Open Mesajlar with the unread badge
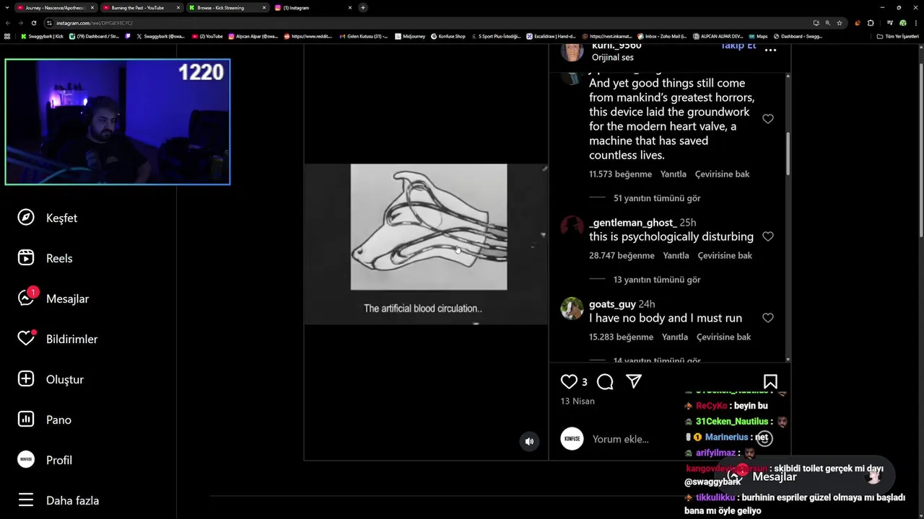This screenshot has width=924, height=519. point(53,298)
